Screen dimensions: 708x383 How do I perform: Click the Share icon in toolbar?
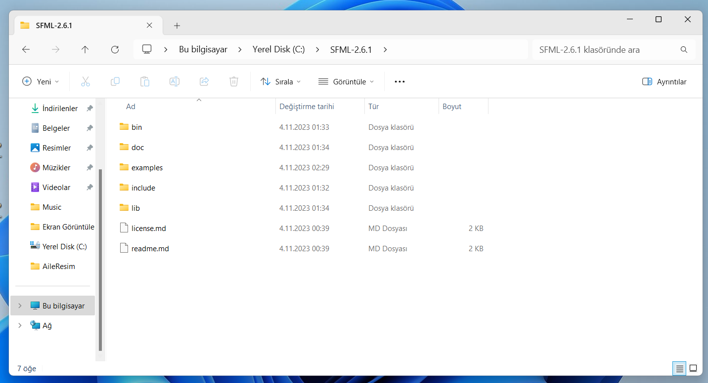click(x=204, y=81)
